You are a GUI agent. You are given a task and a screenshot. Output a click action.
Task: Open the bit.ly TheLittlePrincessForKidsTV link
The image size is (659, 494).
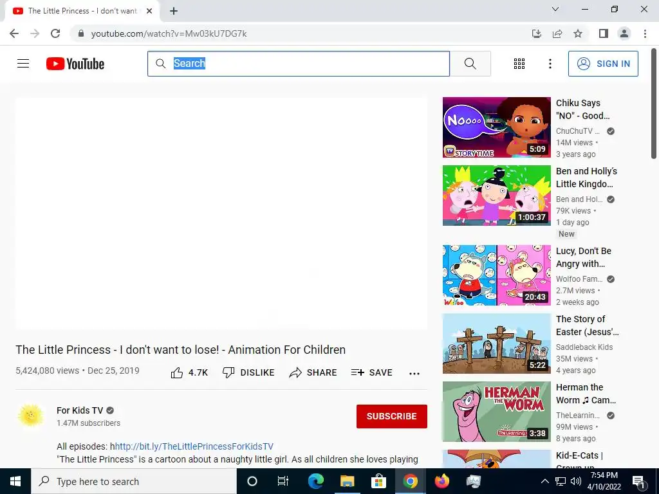point(194,446)
